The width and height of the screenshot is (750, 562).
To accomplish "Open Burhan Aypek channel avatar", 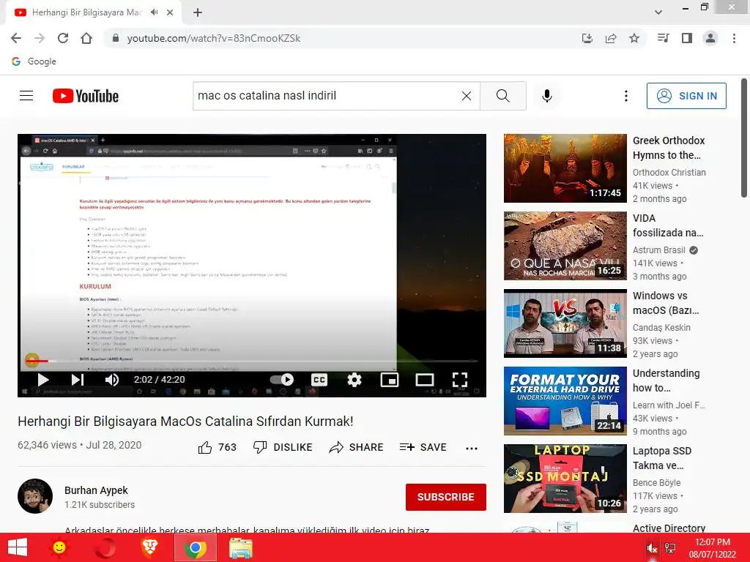I will [35, 496].
